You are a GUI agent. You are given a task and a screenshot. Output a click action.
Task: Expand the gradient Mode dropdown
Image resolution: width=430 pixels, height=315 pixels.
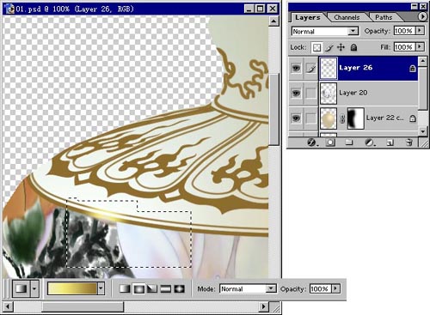tap(271, 288)
